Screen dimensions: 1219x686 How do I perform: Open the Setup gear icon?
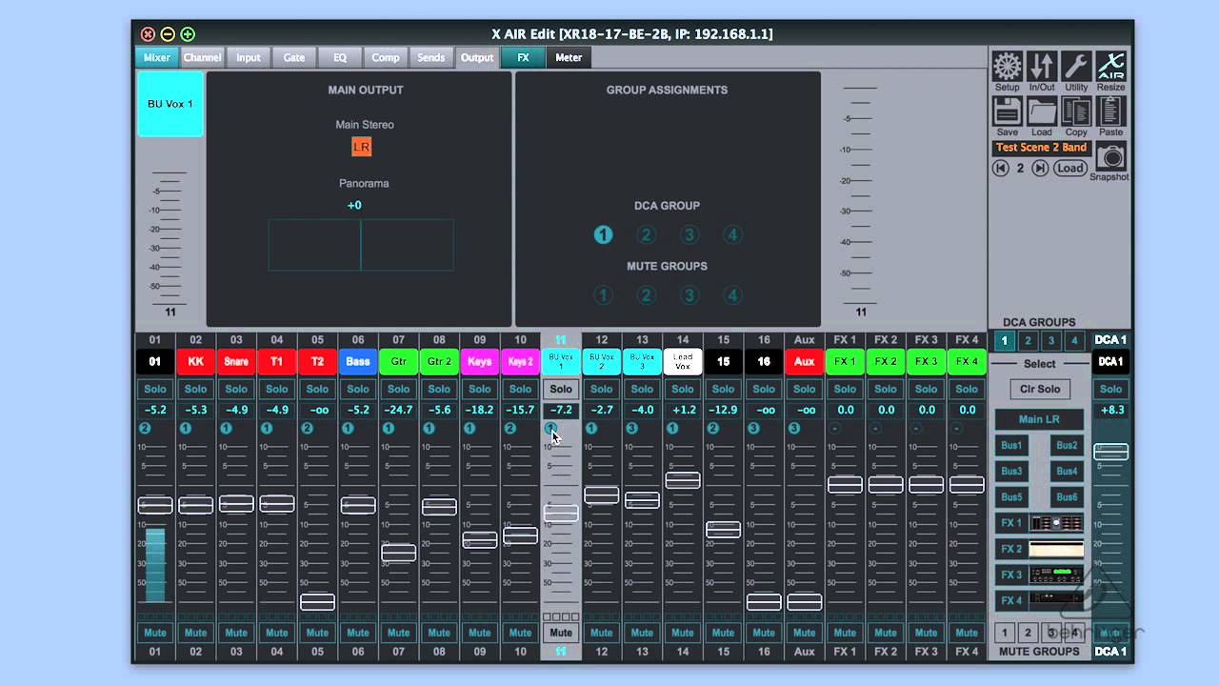(x=1008, y=67)
